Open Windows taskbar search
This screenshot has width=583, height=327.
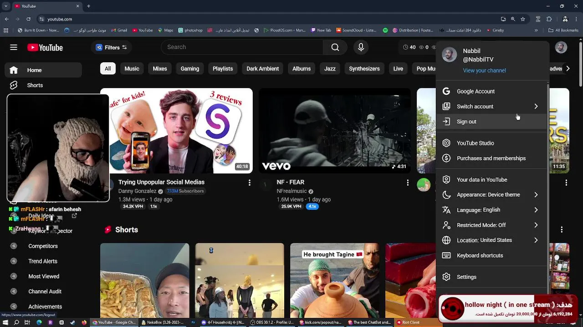pos(16,322)
